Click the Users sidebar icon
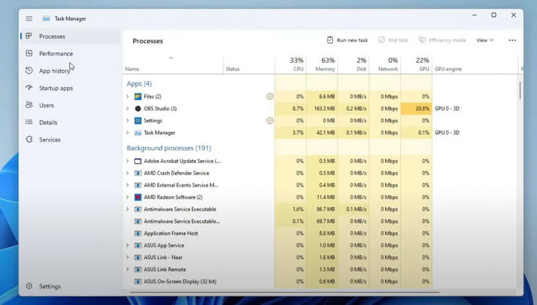 tap(29, 105)
